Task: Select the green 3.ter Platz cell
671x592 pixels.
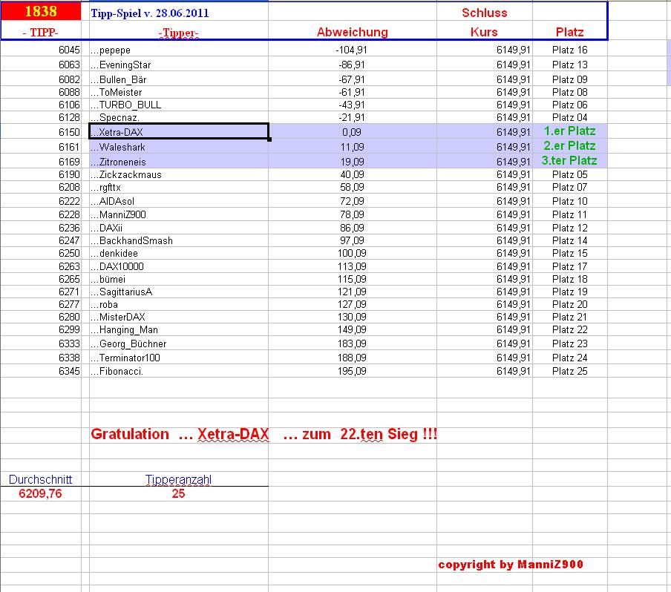Action: tap(569, 160)
